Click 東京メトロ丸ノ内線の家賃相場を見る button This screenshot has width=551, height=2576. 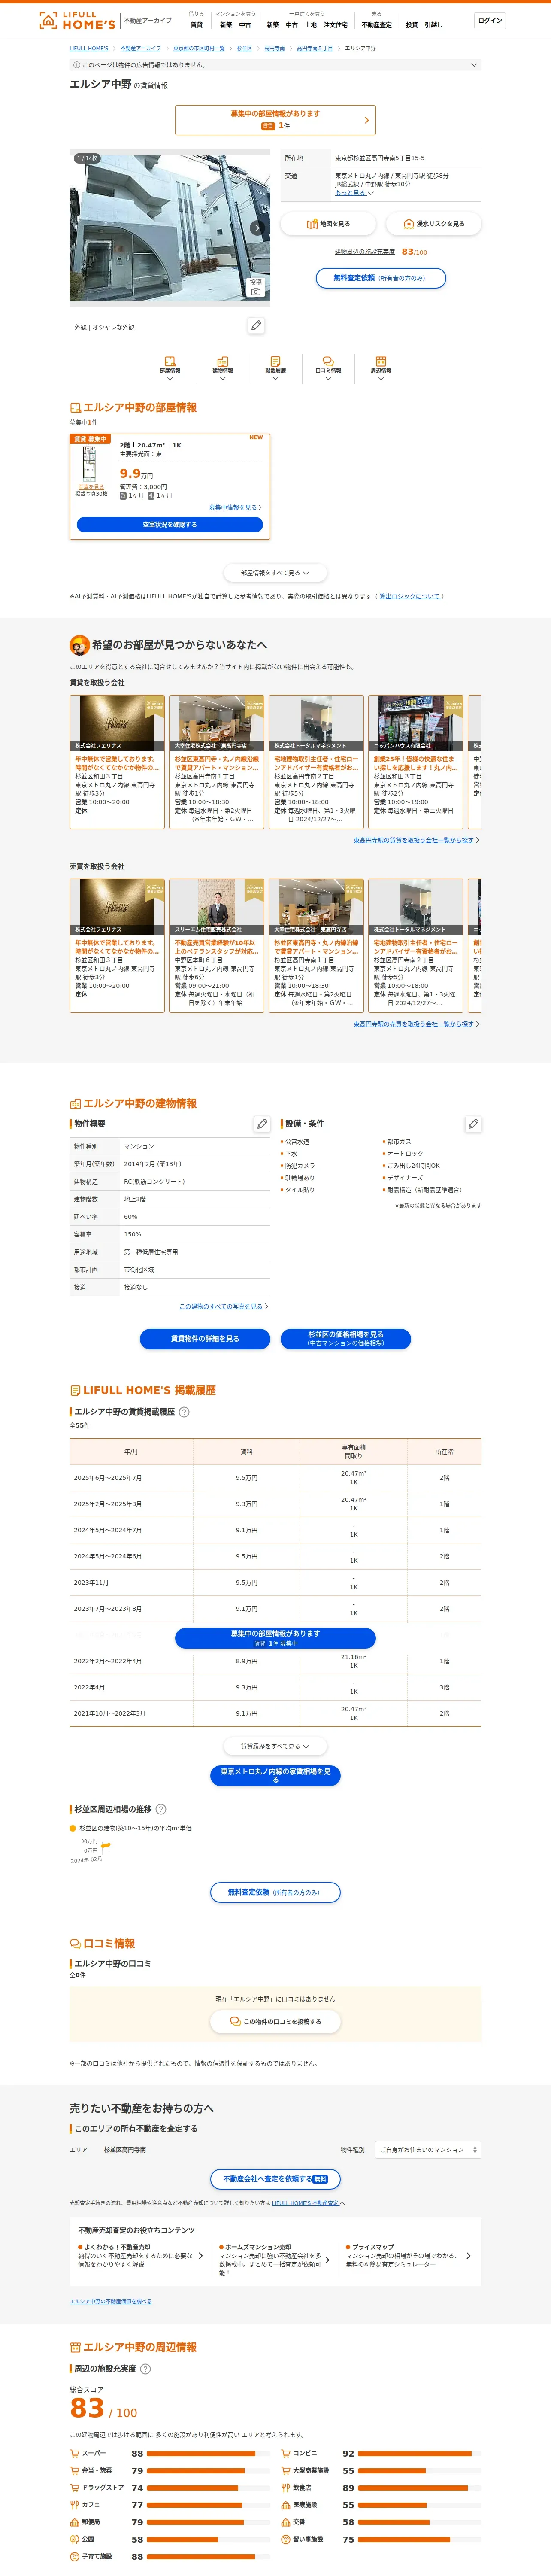pyautogui.click(x=275, y=1775)
